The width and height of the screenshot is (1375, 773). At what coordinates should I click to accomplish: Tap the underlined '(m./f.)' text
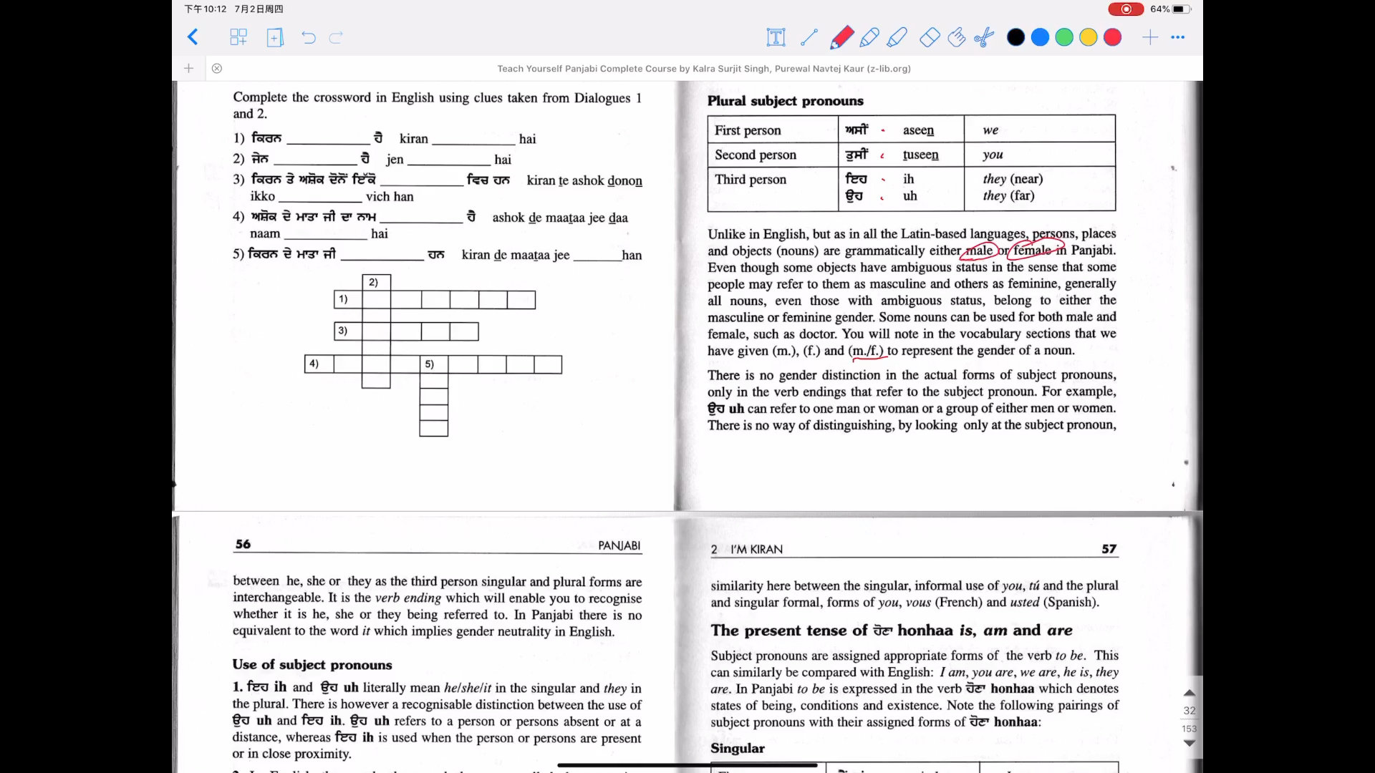click(867, 351)
